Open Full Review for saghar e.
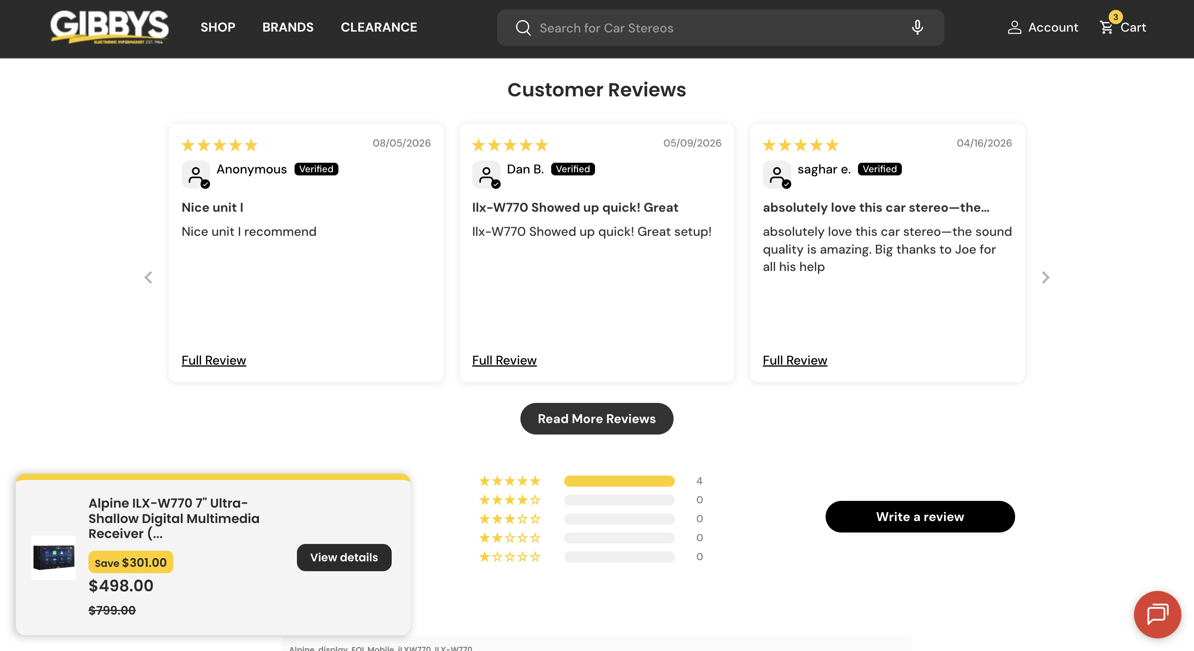 pos(795,360)
